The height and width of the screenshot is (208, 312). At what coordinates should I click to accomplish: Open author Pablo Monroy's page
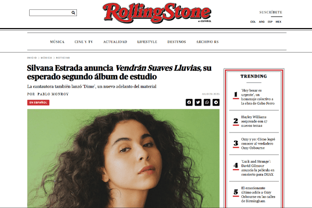point(53,94)
